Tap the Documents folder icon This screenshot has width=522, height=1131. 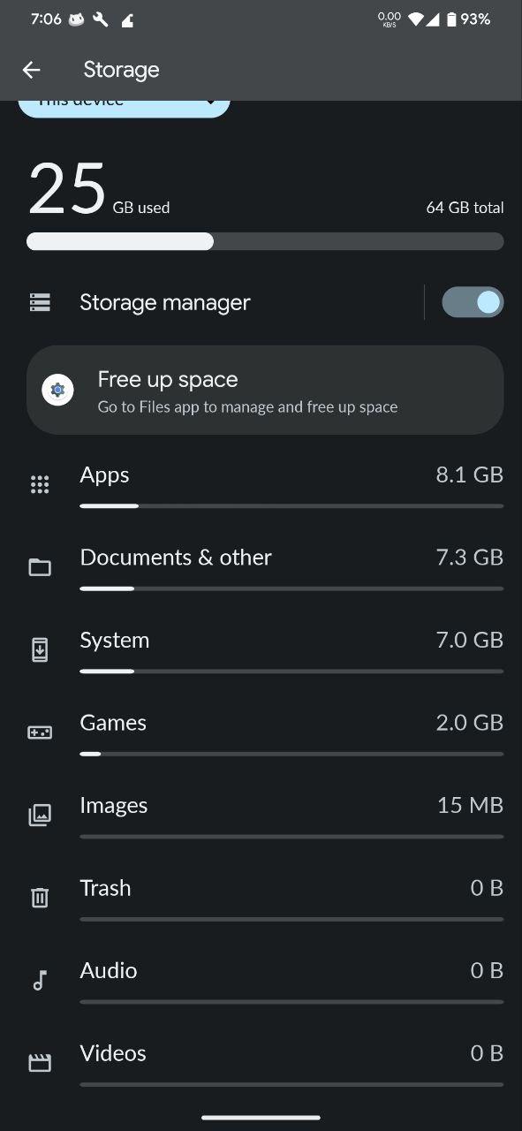[x=40, y=567]
